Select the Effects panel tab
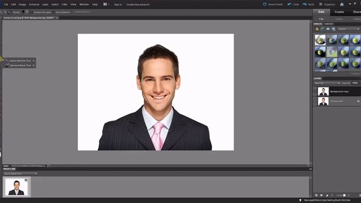 (x=318, y=24)
